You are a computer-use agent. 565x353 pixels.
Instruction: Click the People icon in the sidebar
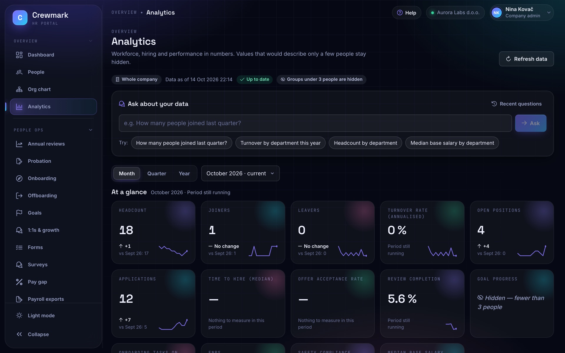coord(19,72)
